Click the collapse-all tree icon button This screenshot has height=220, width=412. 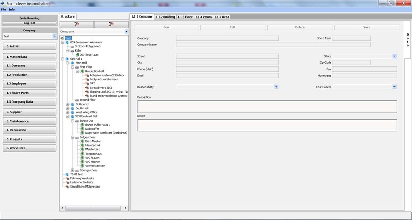click(x=111, y=24)
